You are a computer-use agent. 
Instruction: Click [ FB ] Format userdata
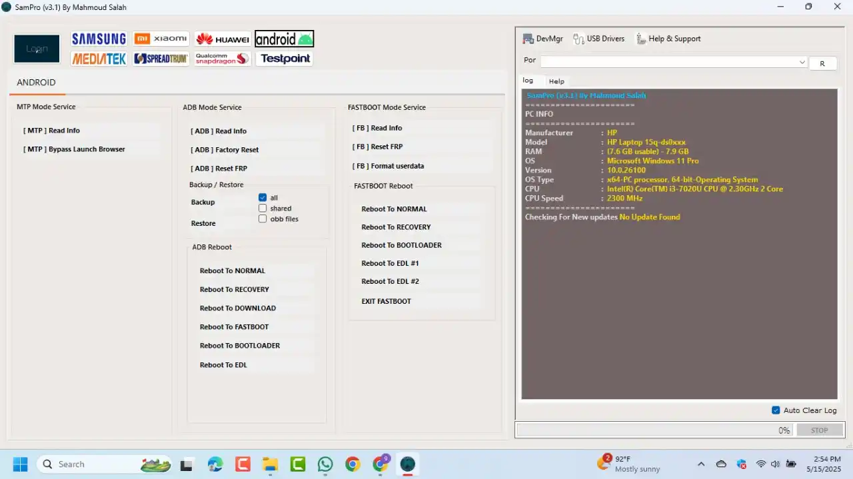pos(422,166)
